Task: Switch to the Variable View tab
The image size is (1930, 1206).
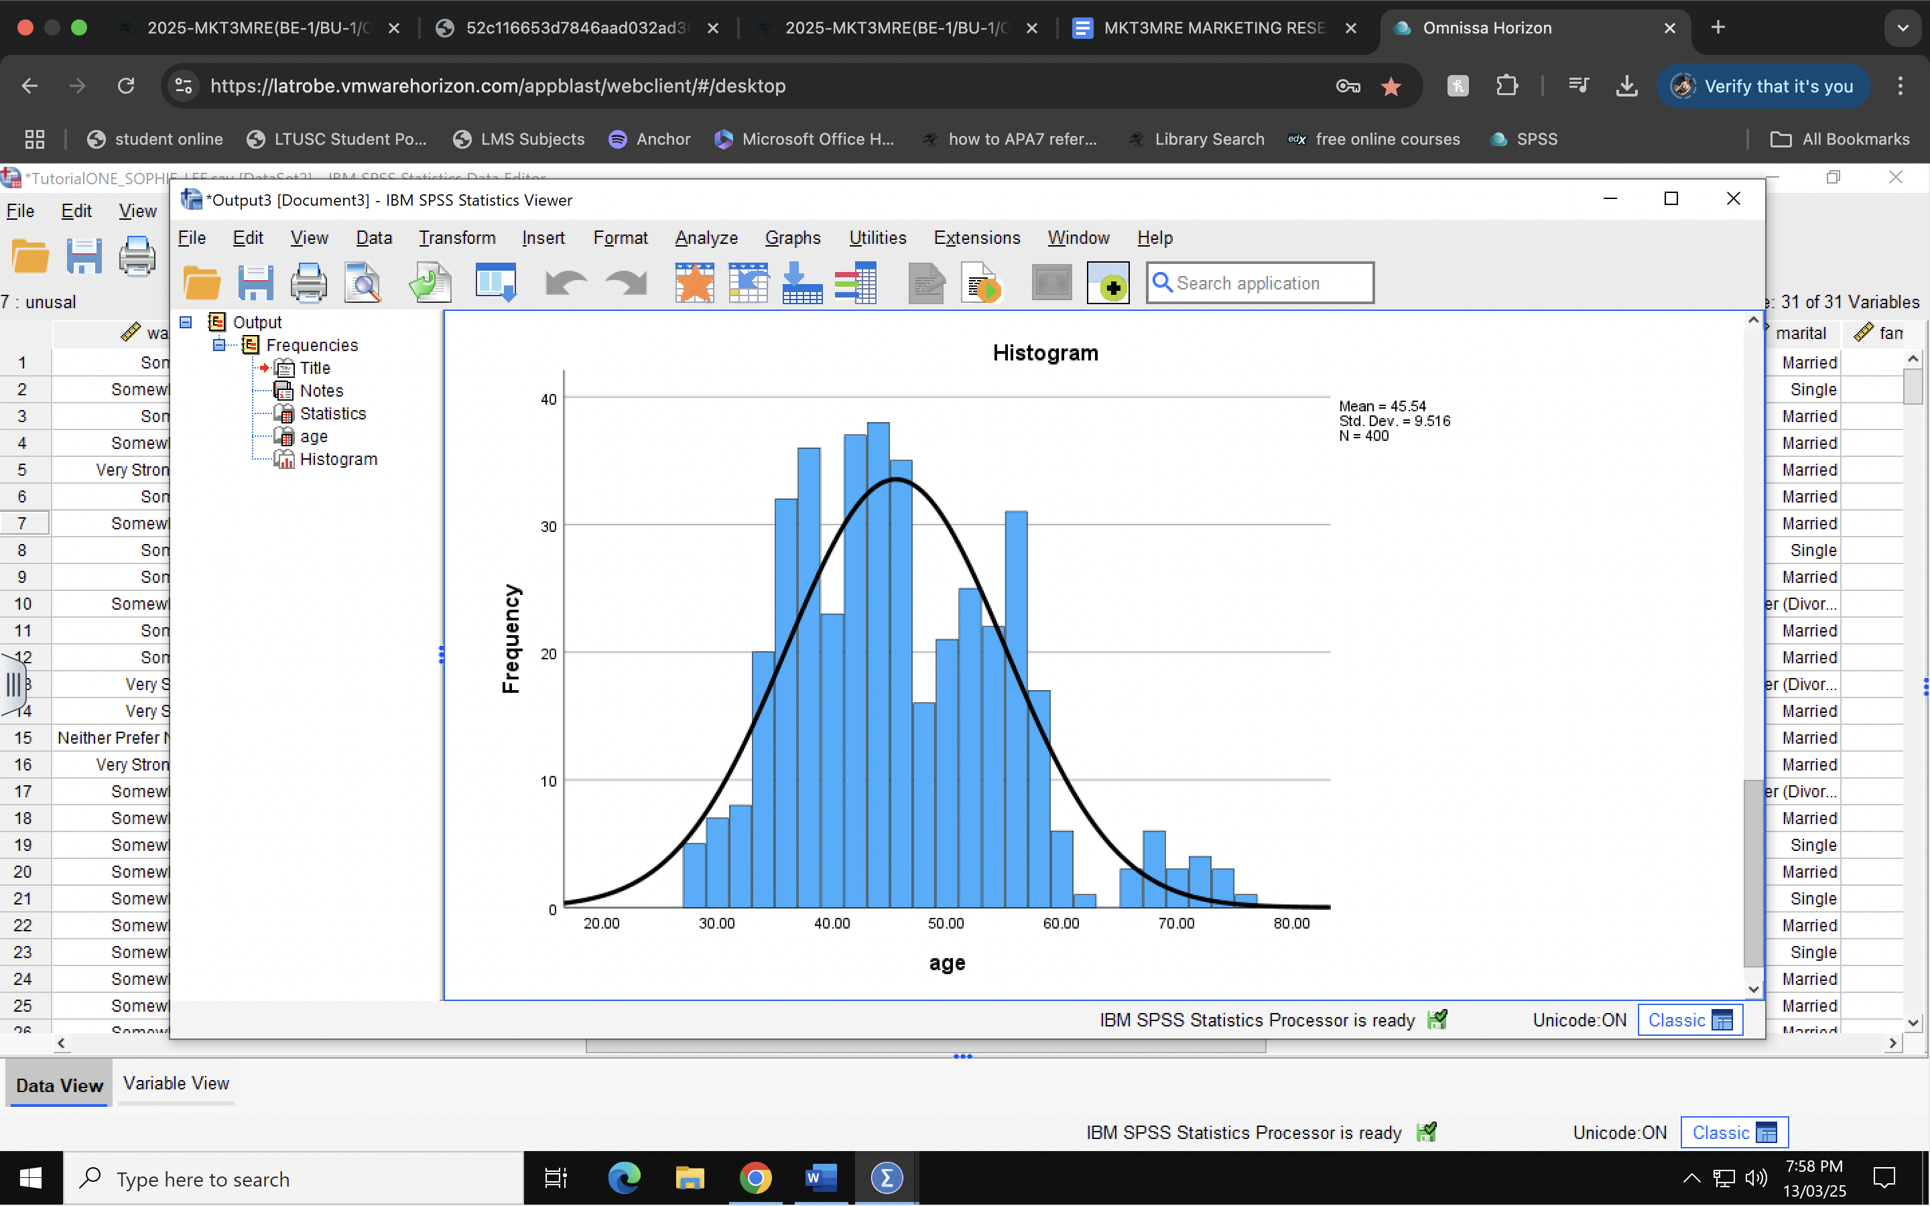Action: pos(176,1083)
